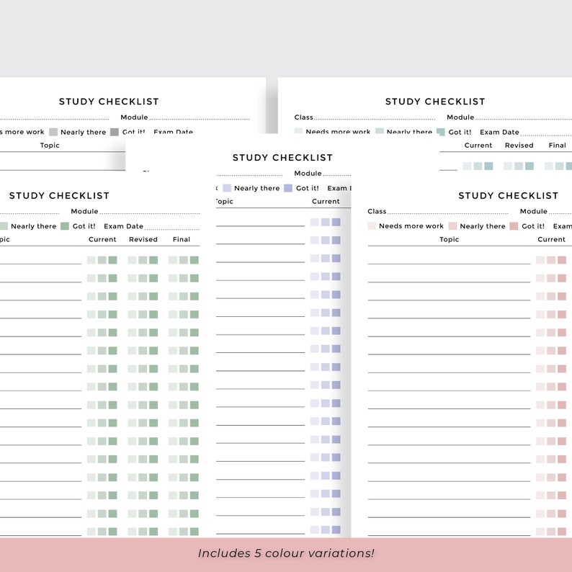Tick the darkest teal box under Revised
The width and height of the screenshot is (572, 572).
(x=529, y=166)
